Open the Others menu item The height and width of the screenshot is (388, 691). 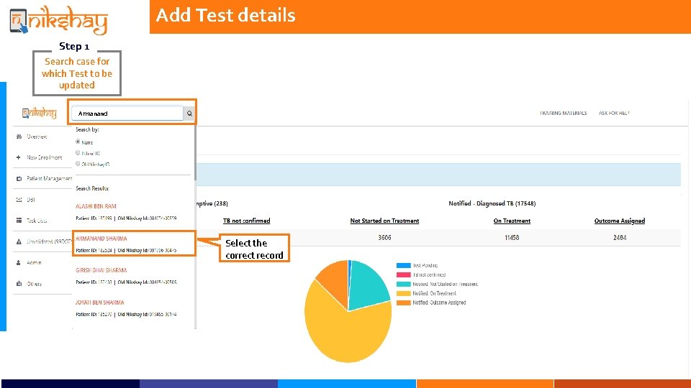(x=34, y=284)
